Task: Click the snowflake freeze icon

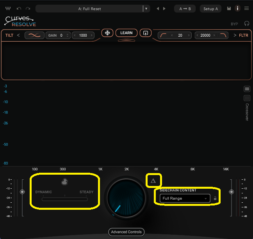Action: [107, 33]
